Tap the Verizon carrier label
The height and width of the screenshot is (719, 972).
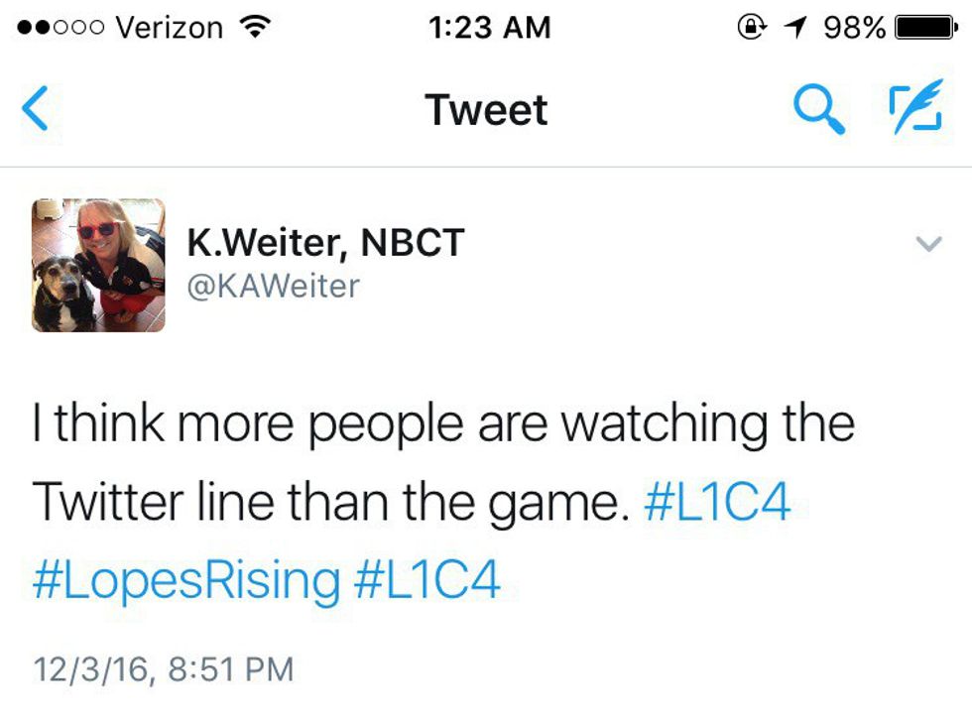(x=169, y=28)
